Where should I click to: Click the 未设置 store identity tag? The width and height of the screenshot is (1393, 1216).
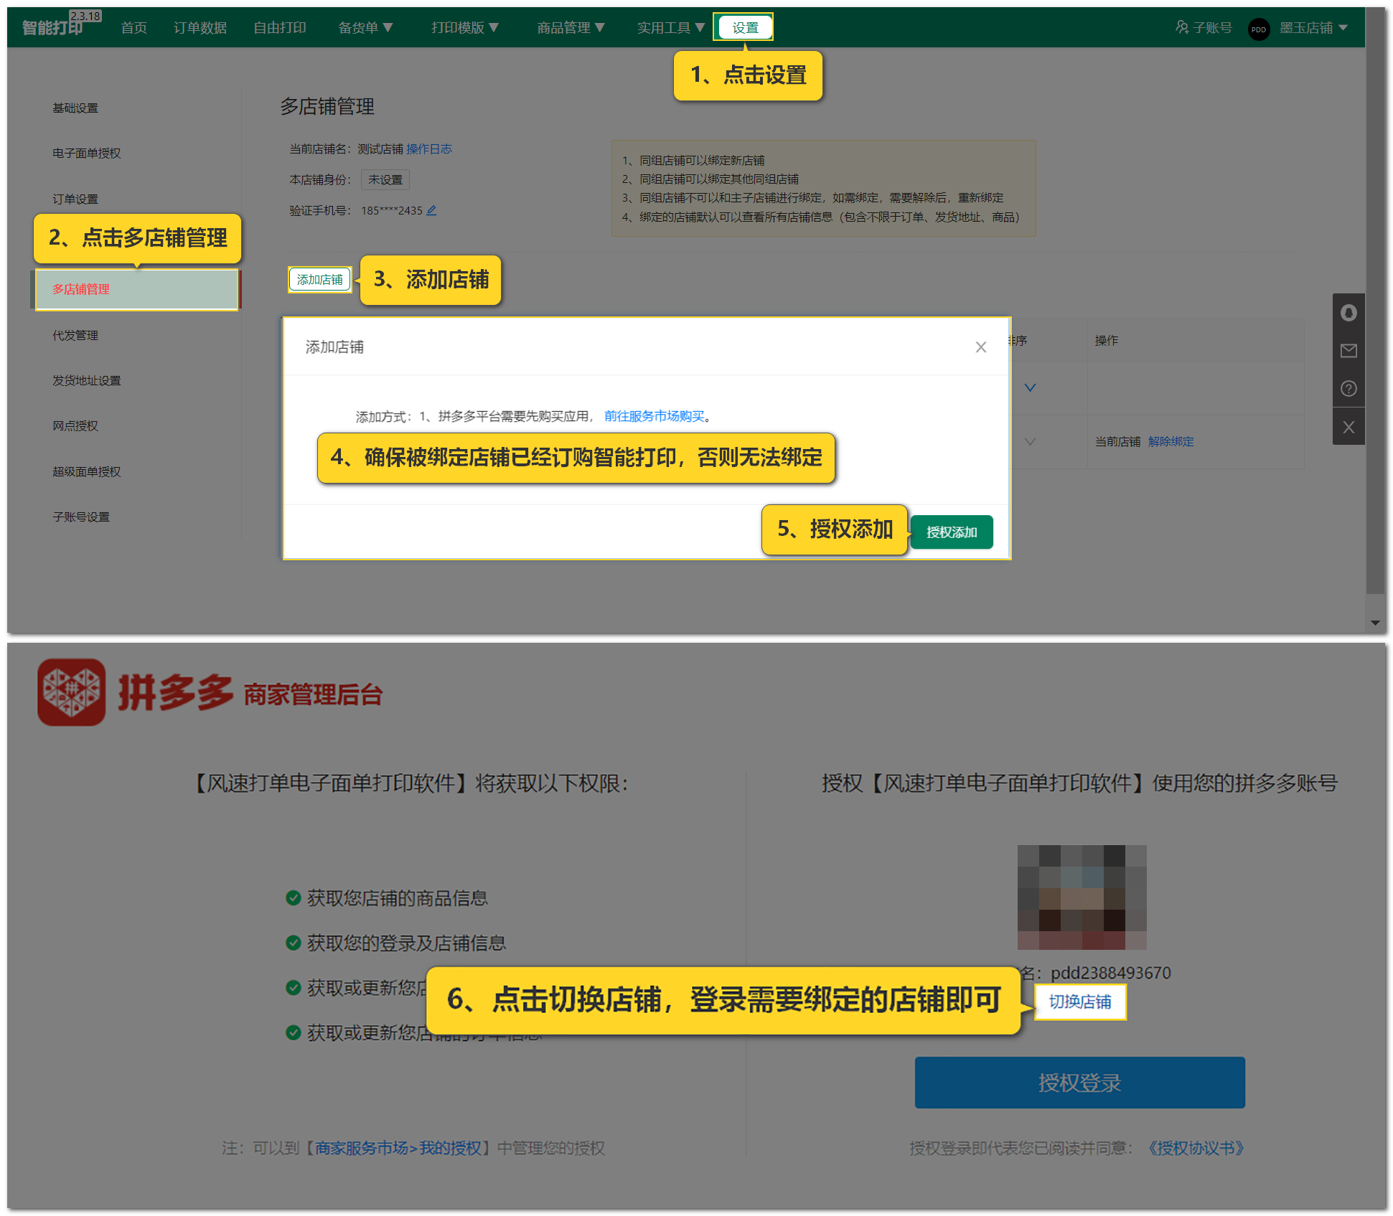coord(385,179)
